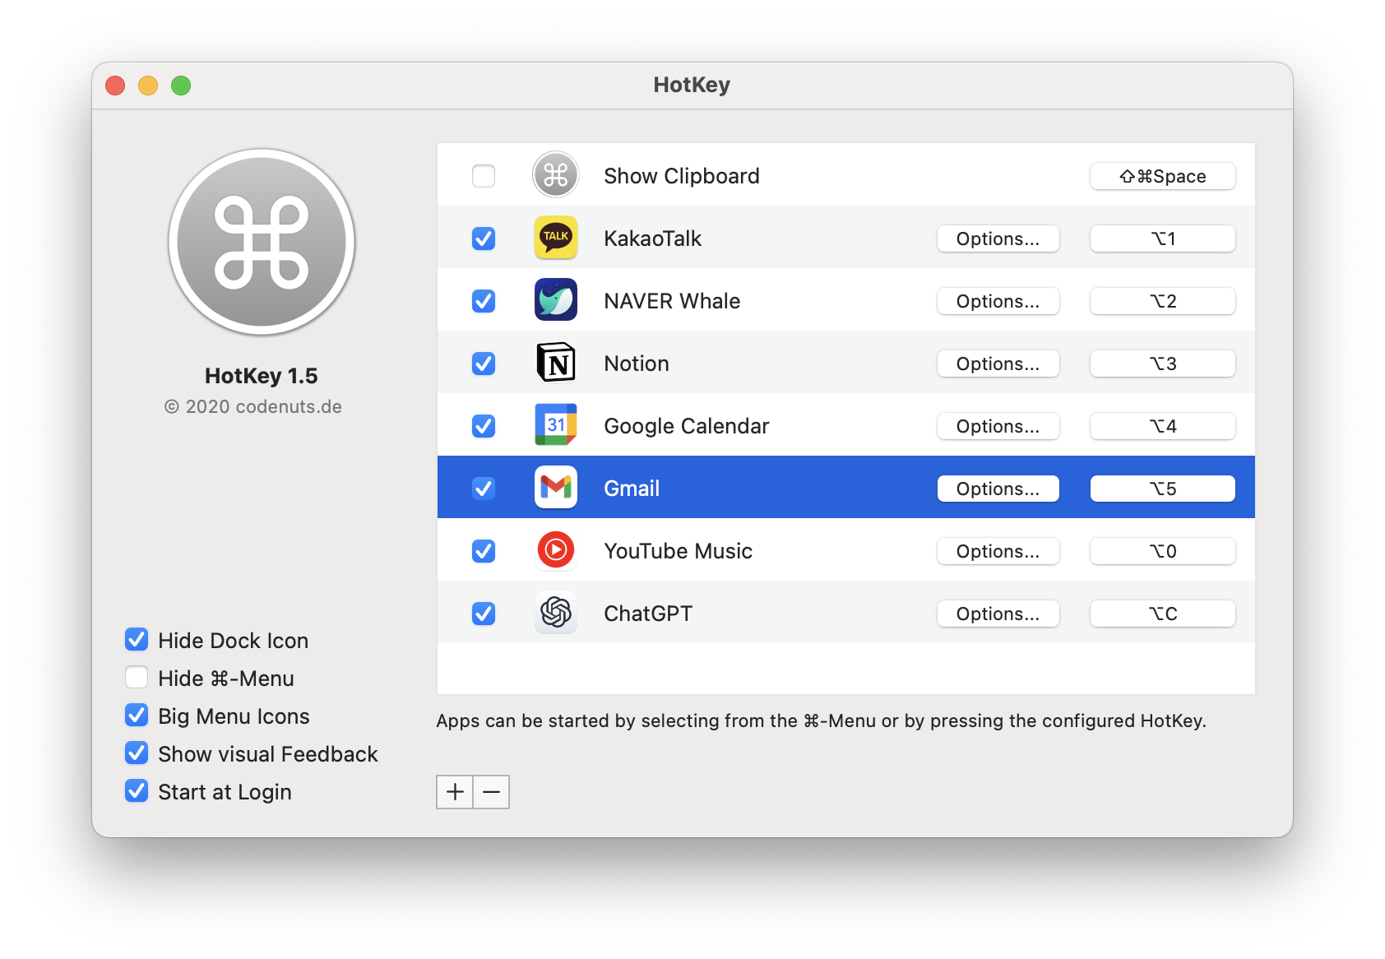The width and height of the screenshot is (1385, 959).
Task: Click the © 2020 codenuts.de text
Action: point(253,406)
